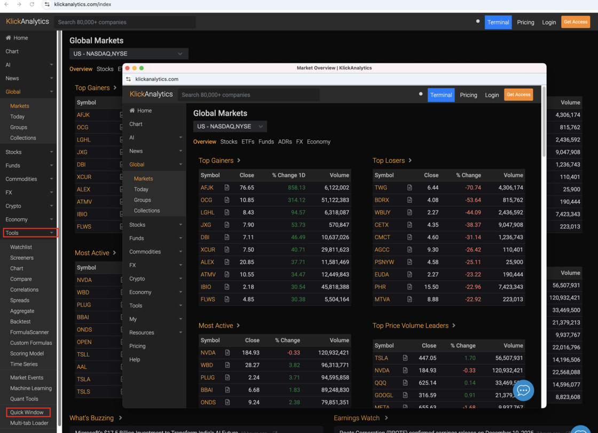Image resolution: width=598 pixels, height=433 pixels.
Task: Switch to Economy tab in popup window
Action: click(319, 141)
